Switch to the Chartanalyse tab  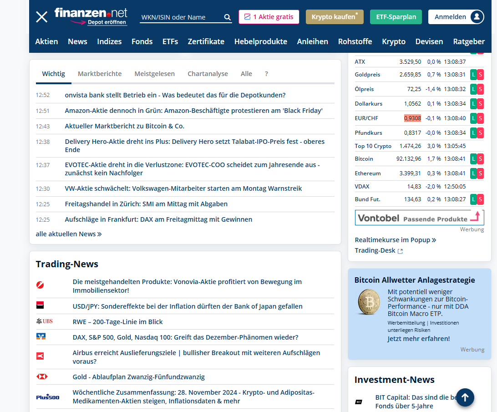point(208,74)
